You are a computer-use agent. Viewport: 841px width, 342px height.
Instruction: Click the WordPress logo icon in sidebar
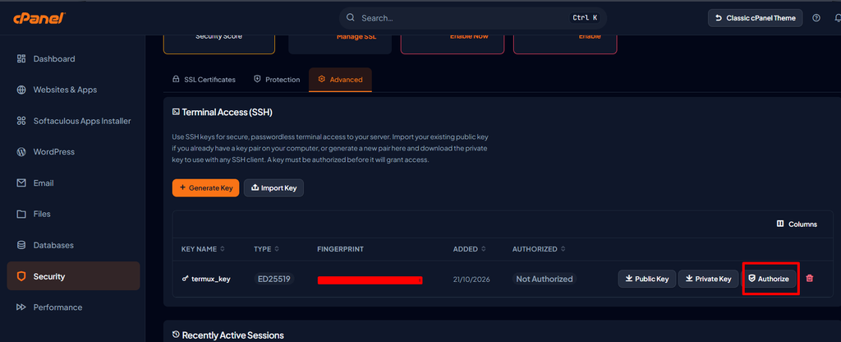[x=21, y=152]
